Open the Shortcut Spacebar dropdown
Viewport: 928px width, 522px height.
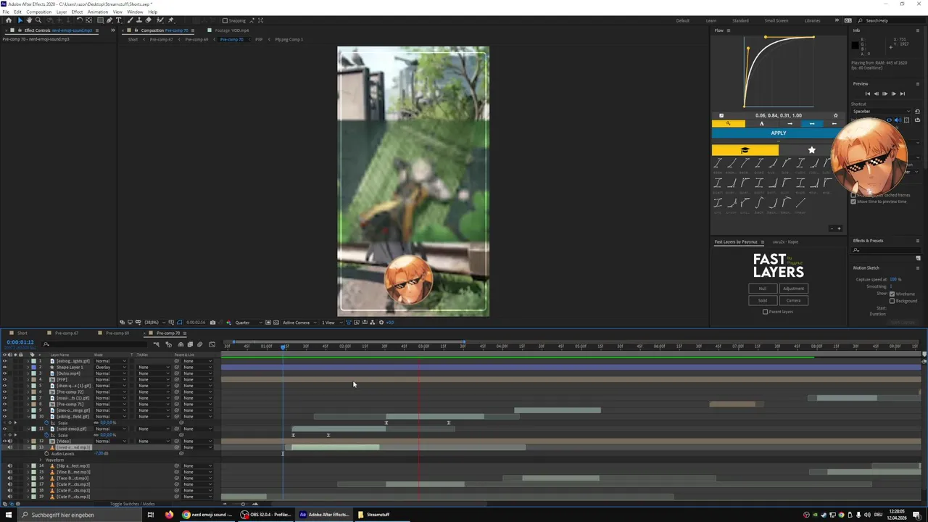point(881,112)
